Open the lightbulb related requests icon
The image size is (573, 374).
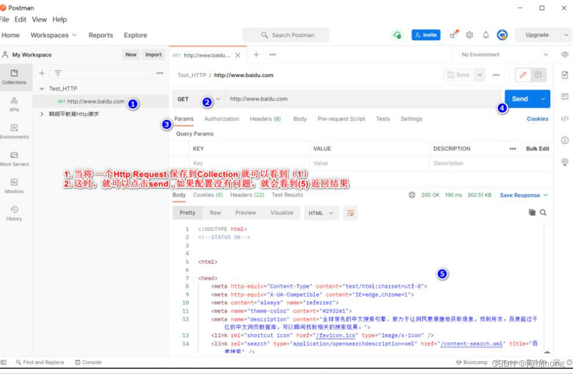(x=564, y=162)
